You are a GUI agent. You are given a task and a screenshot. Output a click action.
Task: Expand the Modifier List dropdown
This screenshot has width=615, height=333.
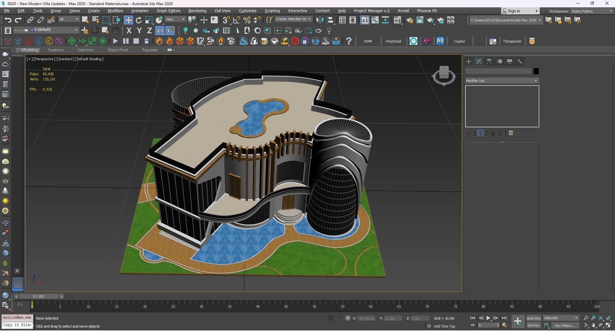coord(502,81)
